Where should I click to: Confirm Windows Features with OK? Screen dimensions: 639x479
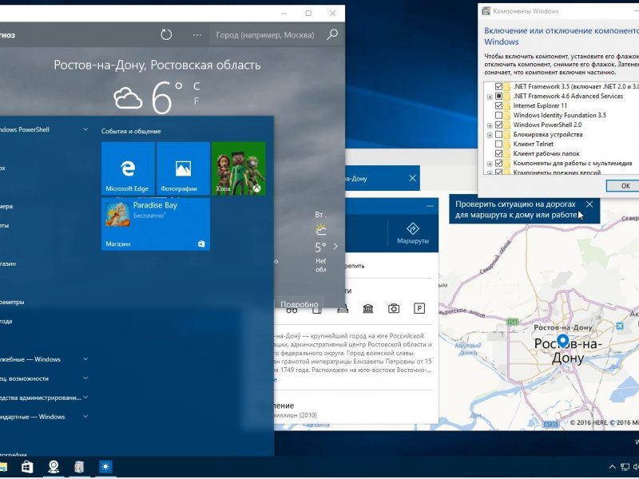tap(623, 186)
